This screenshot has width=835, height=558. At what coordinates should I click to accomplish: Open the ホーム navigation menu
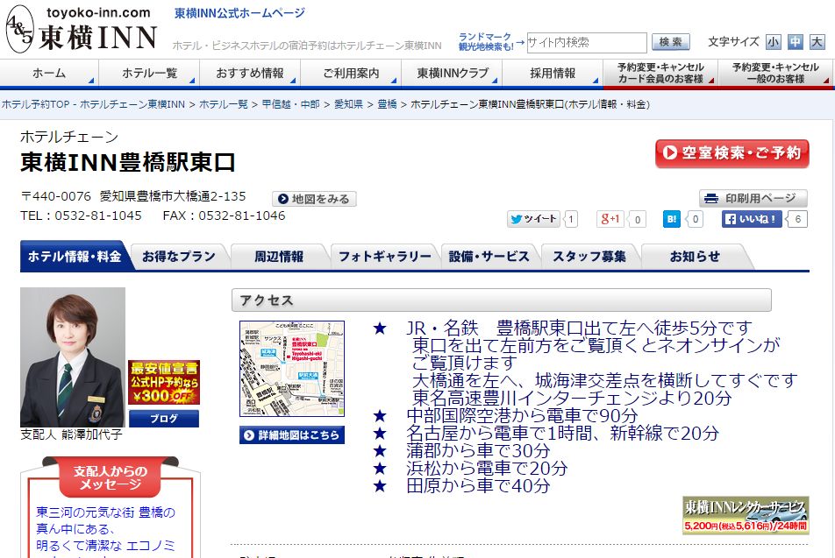point(49,74)
